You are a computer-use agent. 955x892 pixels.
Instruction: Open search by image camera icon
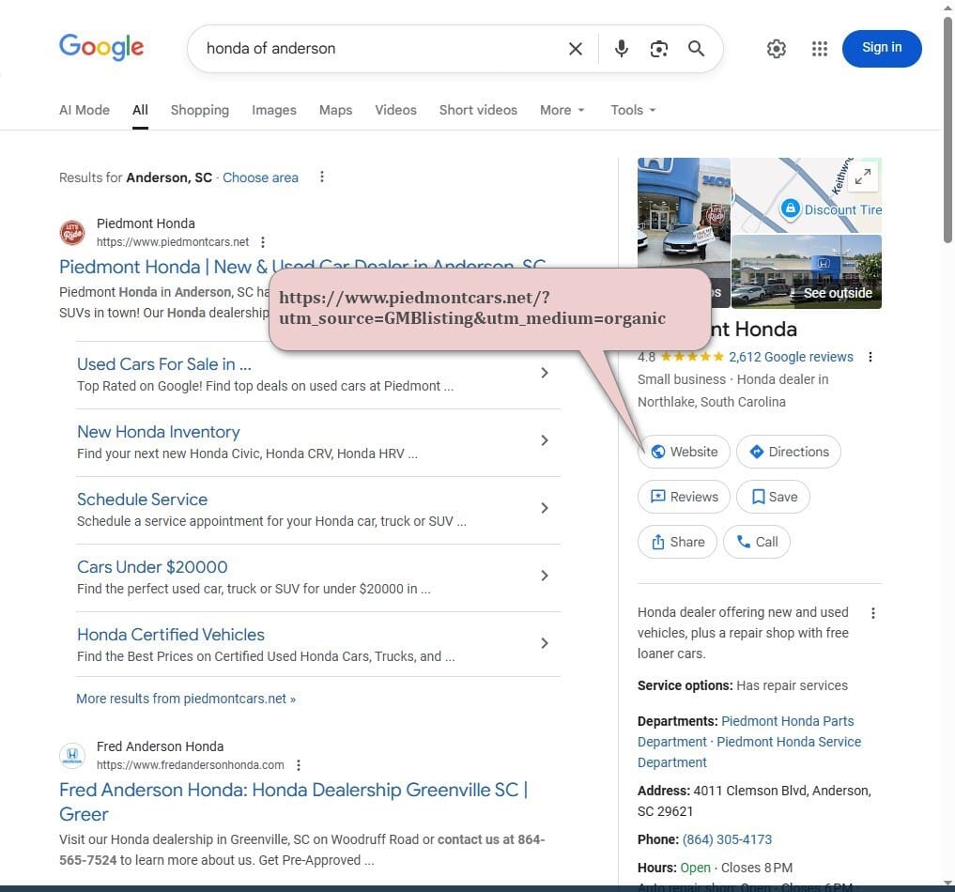pyautogui.click(x=658, y=49)
